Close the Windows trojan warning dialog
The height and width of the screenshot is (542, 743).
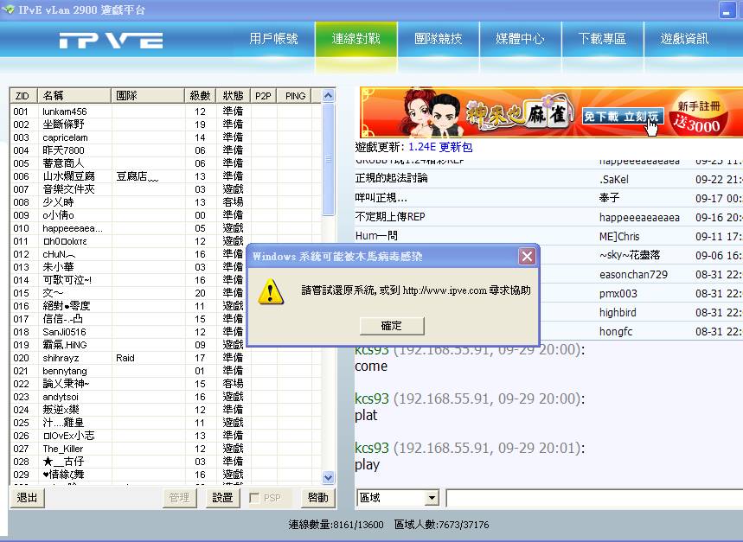click(x=527, y=257)
